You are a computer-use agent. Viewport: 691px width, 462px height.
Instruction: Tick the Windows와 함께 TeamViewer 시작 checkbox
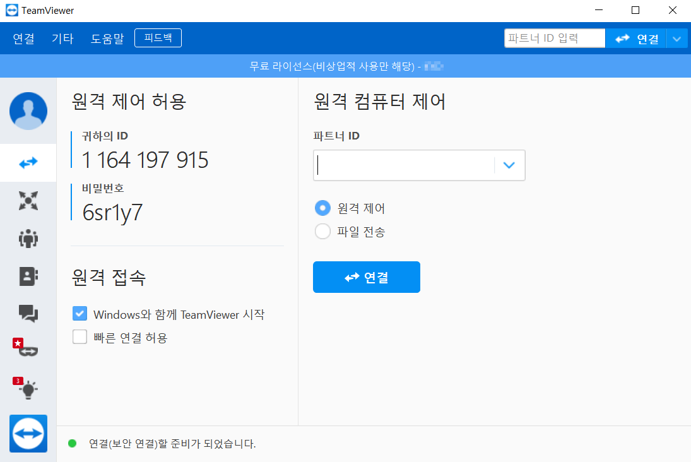click(80, 314)
